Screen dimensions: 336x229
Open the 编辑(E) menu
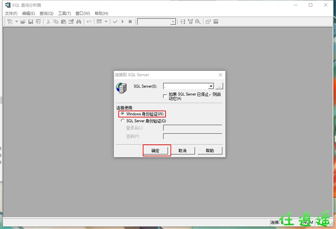tap(29, 13)
